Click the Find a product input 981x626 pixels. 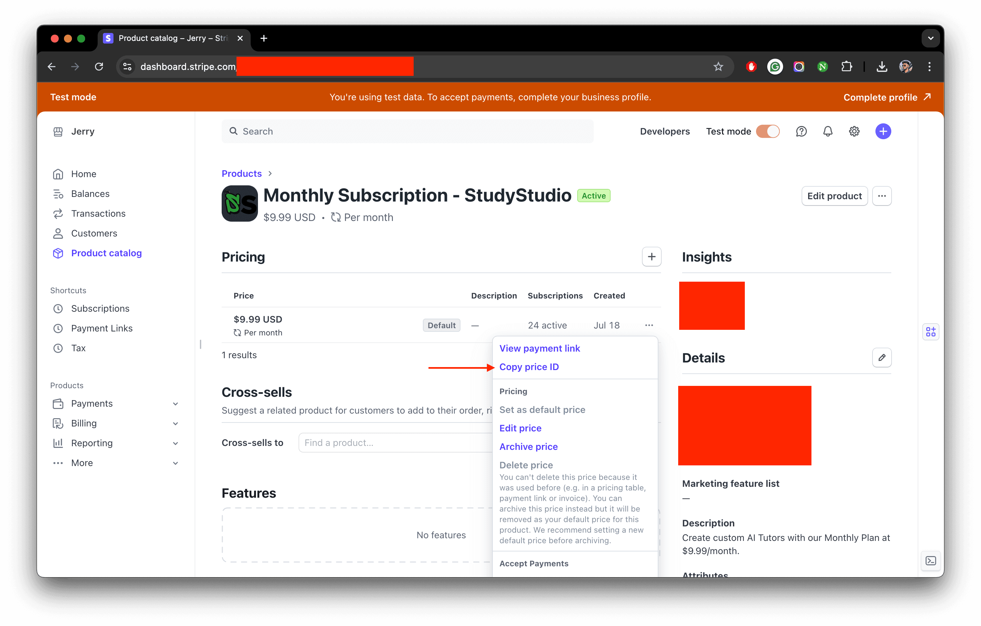395,443
